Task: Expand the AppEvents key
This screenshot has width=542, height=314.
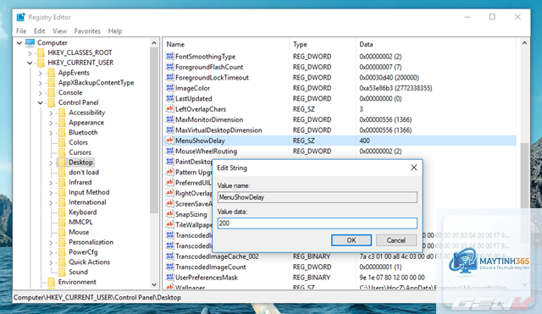Action: [x=41, y=73]
